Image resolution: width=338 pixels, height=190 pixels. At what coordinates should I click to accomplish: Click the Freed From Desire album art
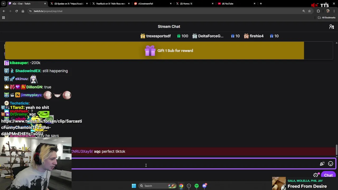[x=279, y=183]
